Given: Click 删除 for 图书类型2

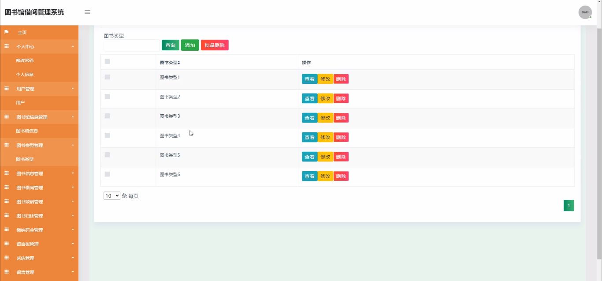Looking at the screenshot, I should (341, 98).
